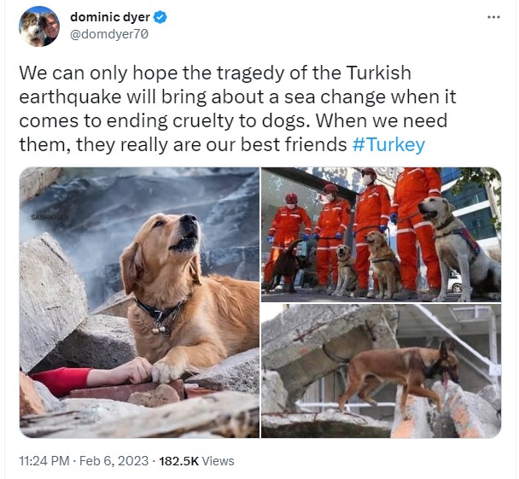Click the blue verified badge icon

[x=160, y=17]
